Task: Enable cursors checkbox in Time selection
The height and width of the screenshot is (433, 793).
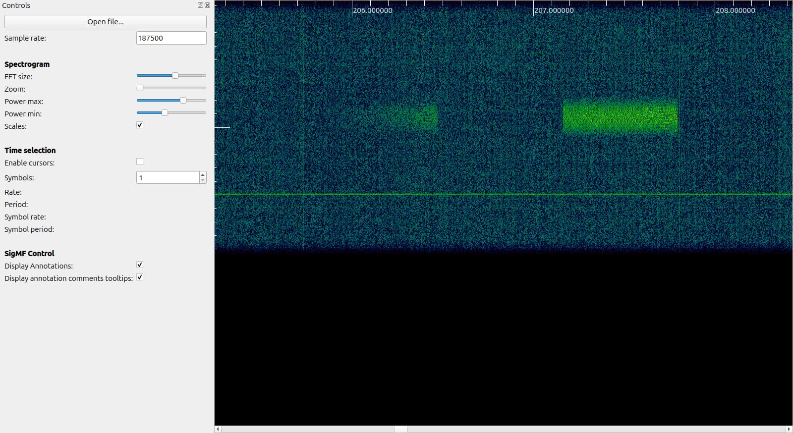Action: [x=140, y=162]
